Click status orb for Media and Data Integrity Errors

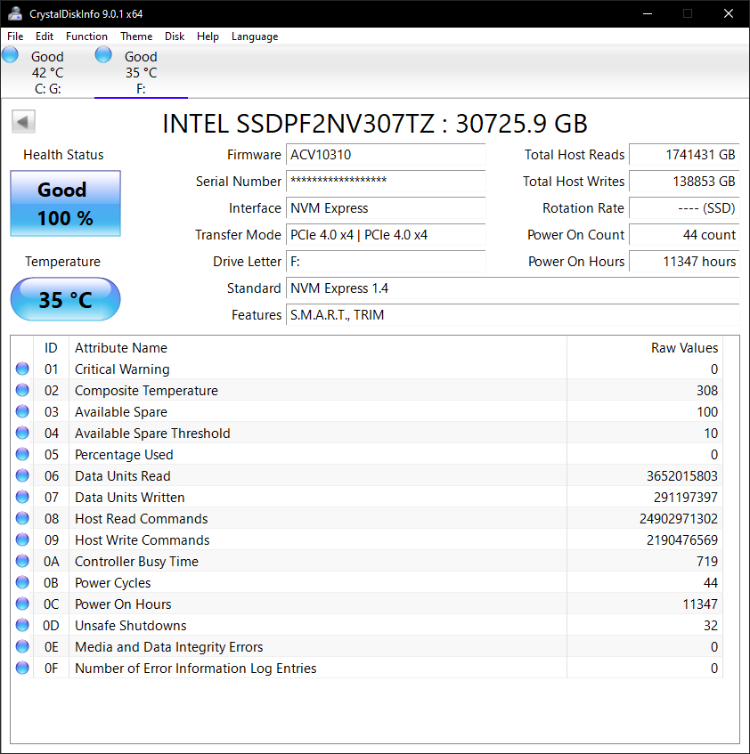[x=22, y=646]
